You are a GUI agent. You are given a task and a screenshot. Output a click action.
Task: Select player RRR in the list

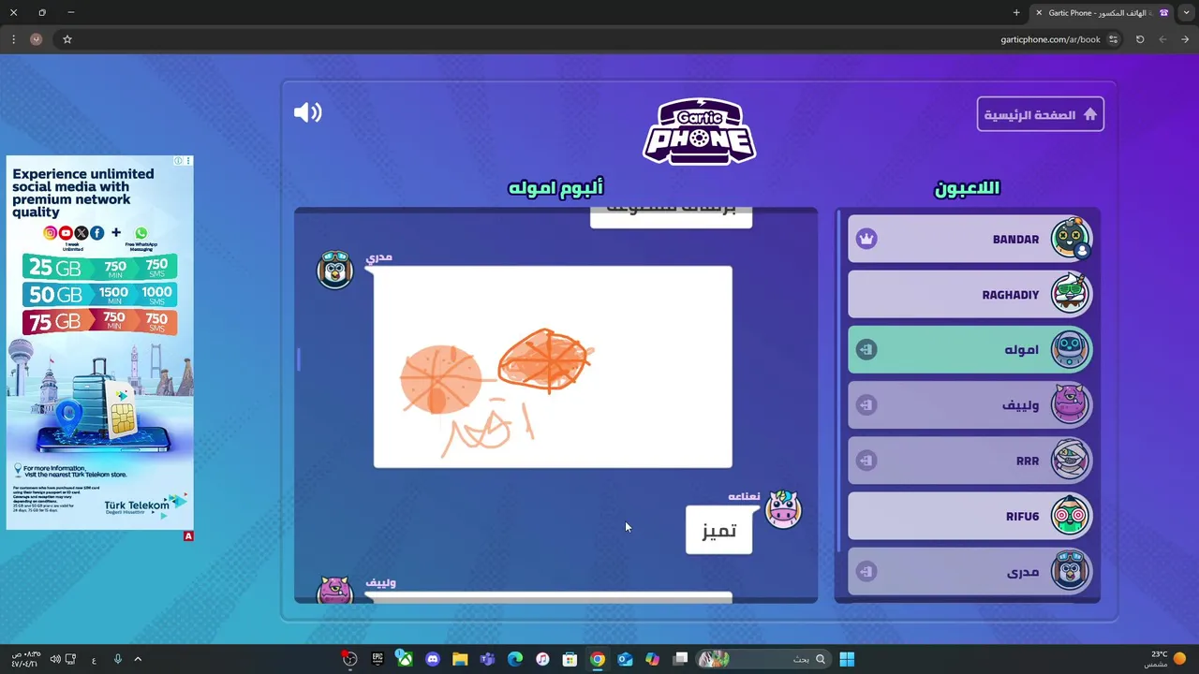970,460
